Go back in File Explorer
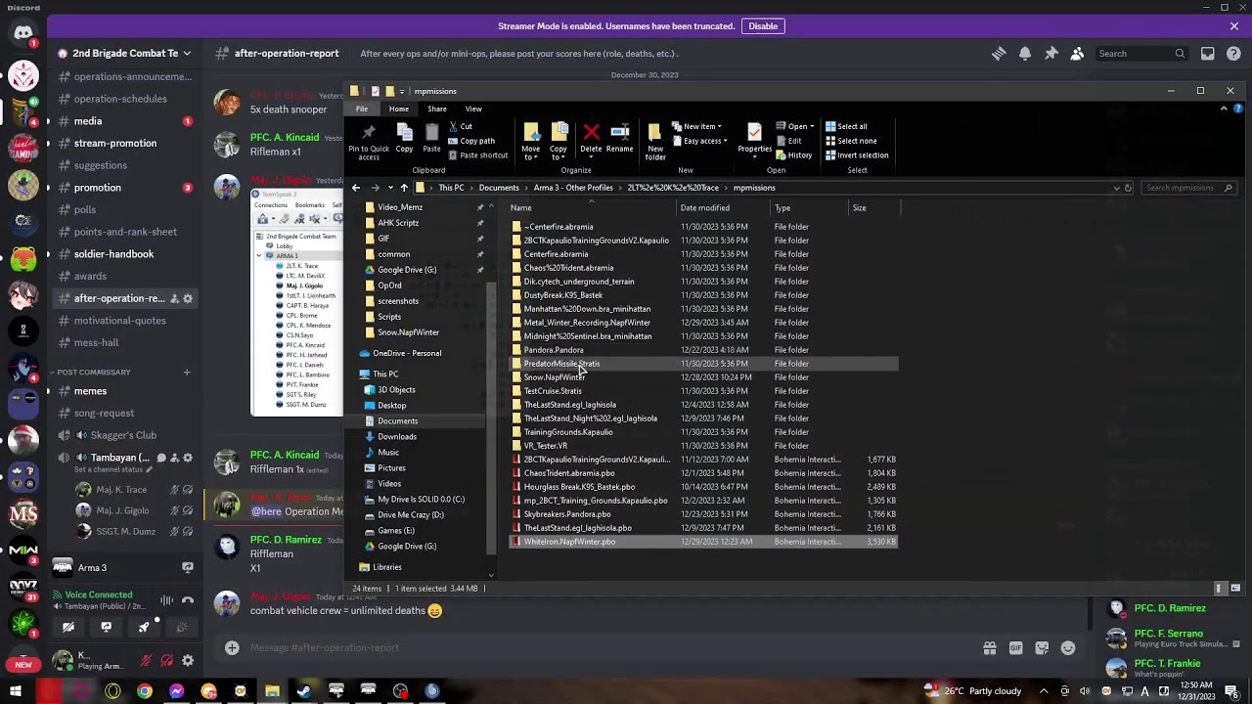The image size is (1252, 704). (356, 188)
